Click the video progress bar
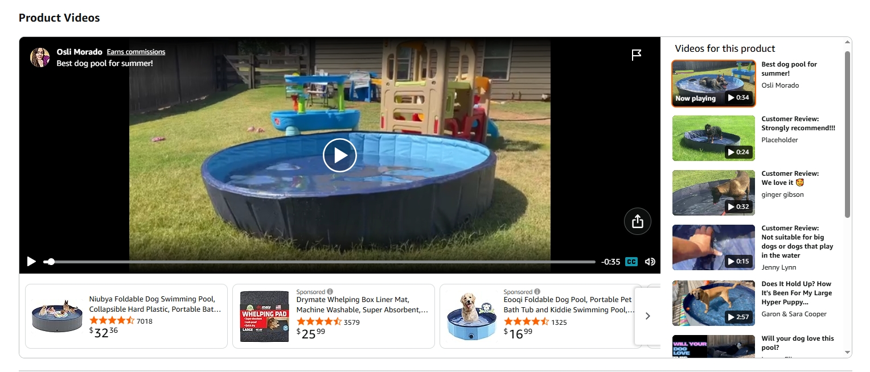 (x=319, y=262)
